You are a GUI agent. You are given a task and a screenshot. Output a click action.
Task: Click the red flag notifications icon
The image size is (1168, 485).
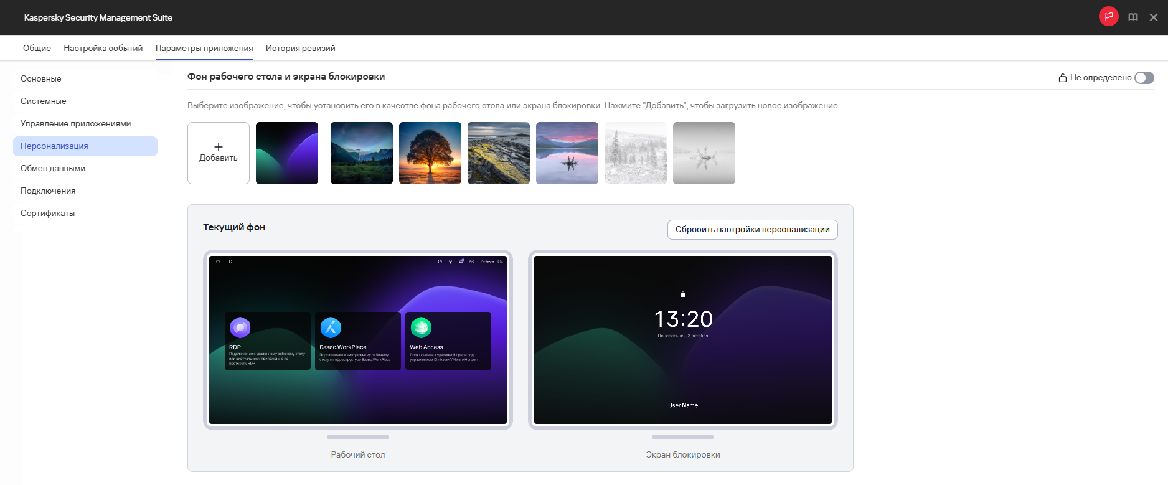1108,17
